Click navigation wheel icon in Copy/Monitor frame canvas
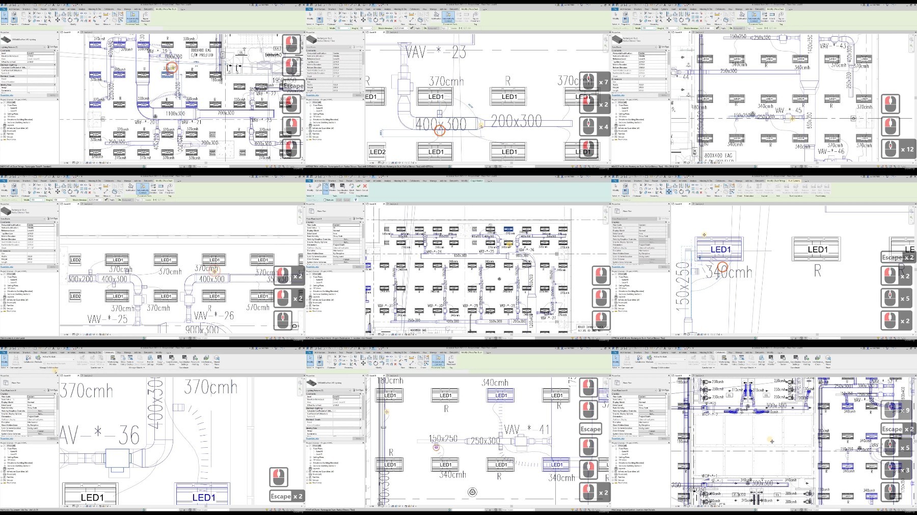The width and height of the screenshot is (917, 515). 605,211
